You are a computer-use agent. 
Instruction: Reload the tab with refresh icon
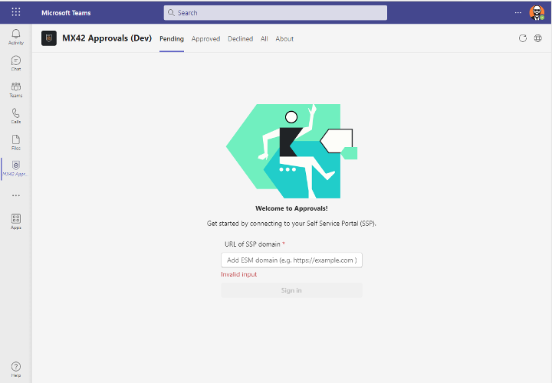(523, 38)
